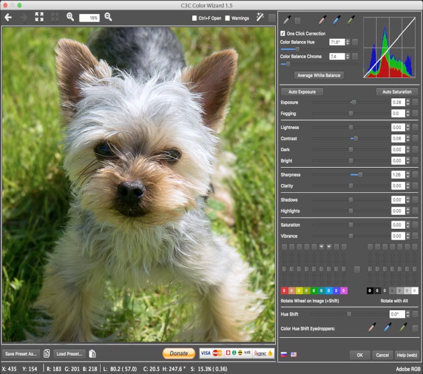Click the Average White Balance button
The image size is (423, 374).
(318, 75)
